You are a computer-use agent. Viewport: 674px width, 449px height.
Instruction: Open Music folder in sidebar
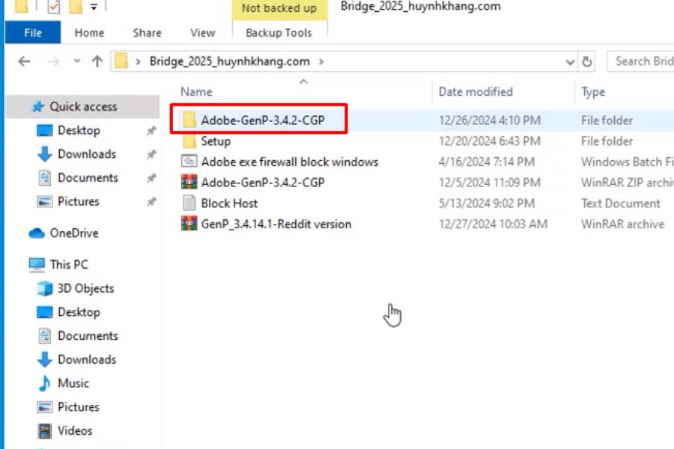pos(73,383)
